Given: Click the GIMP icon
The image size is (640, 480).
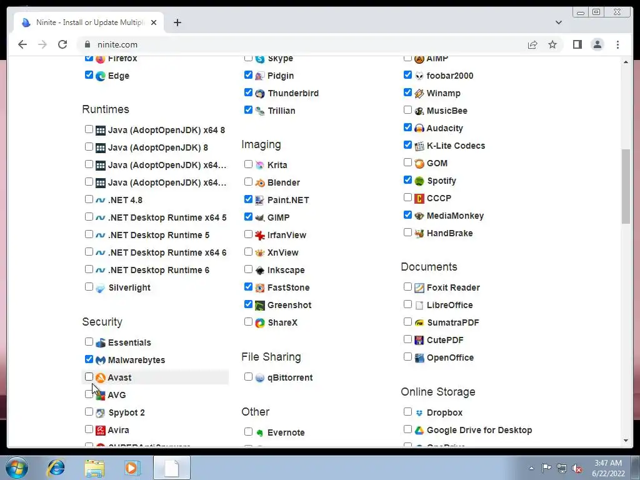Looking at the screenshot, I should tap(259, 217).
